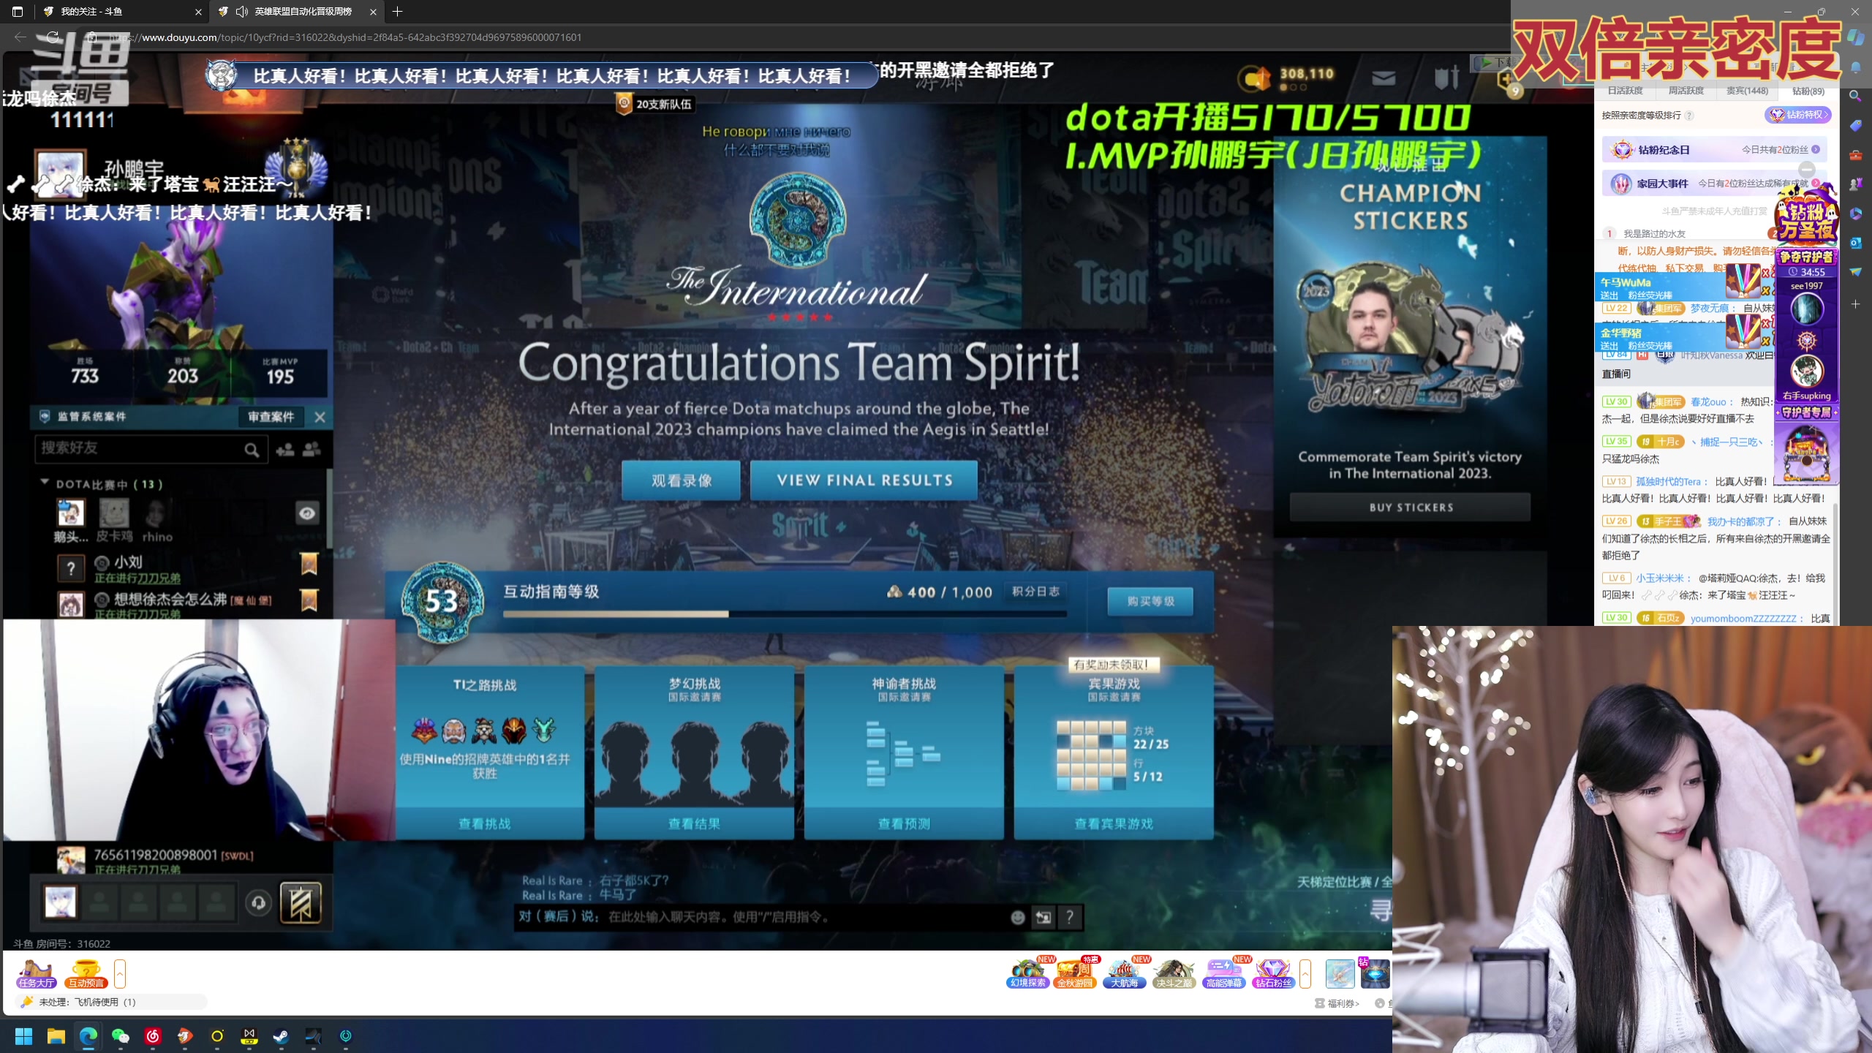This screenshot has width=1872, height=1053.
Task: Switch to the 周活跃度 tab
Action: 1686,91
